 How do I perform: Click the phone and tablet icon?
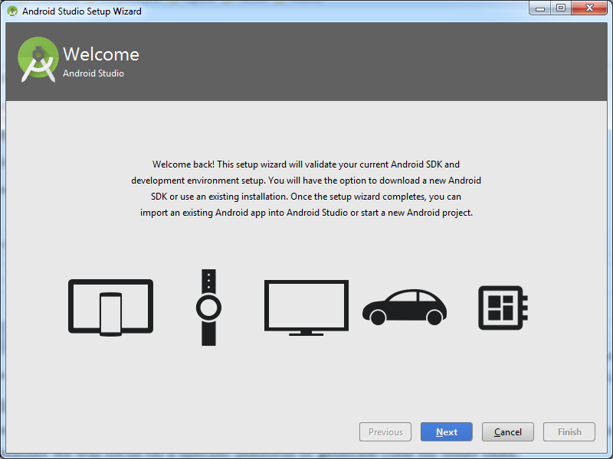click(x=110, y=308)
